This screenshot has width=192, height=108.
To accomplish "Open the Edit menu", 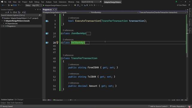I will click(10, 2).
